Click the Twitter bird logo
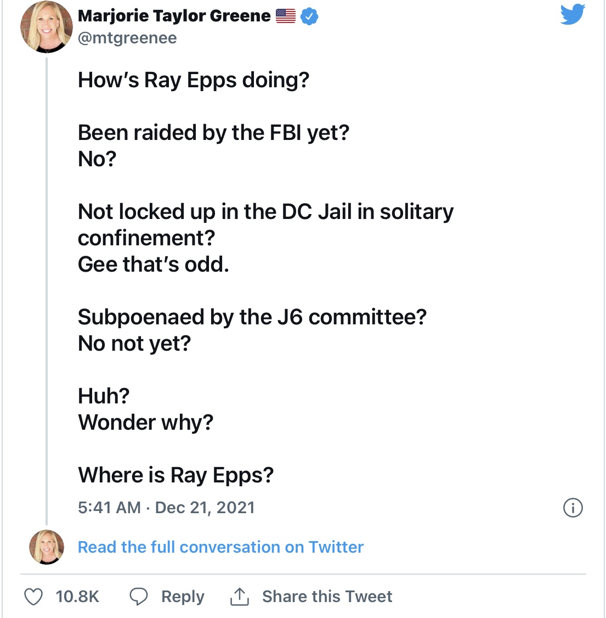Screen dimensions: 606x618 click(573, 15)
